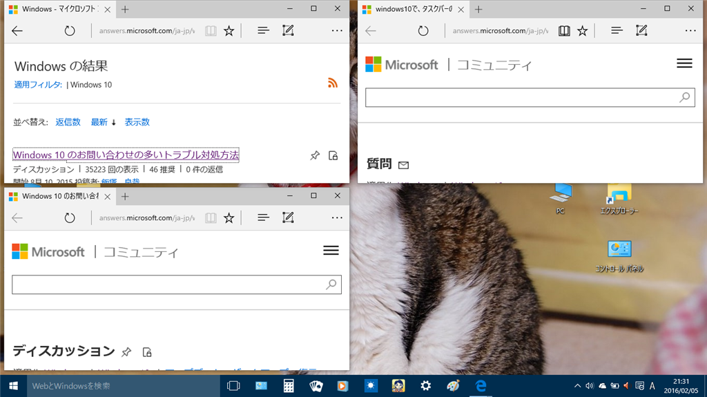
Task: Make a Web Note in windows10で、タスクバー window
Action: 641,30
